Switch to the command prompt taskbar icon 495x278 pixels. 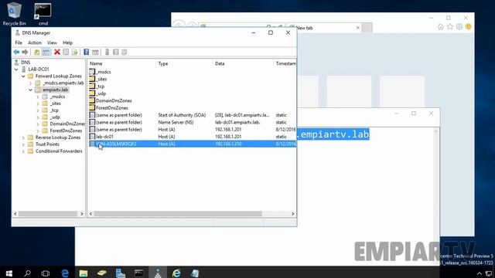139,273
